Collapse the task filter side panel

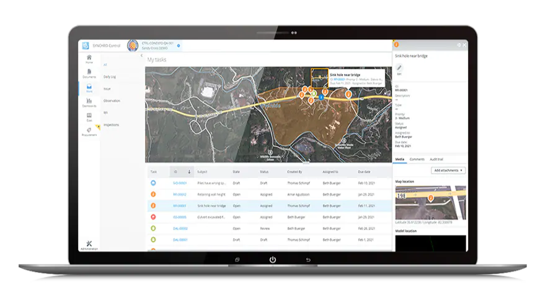point(141,56)
